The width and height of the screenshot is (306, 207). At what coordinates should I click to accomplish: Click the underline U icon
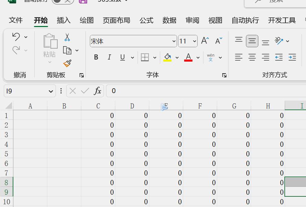122,57
